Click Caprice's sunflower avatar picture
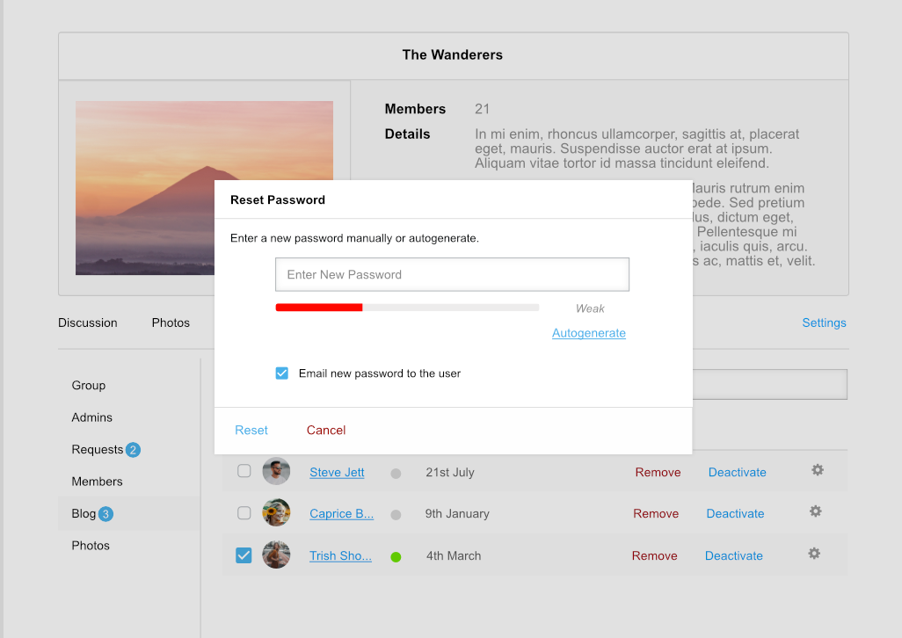 click(276, 513)
